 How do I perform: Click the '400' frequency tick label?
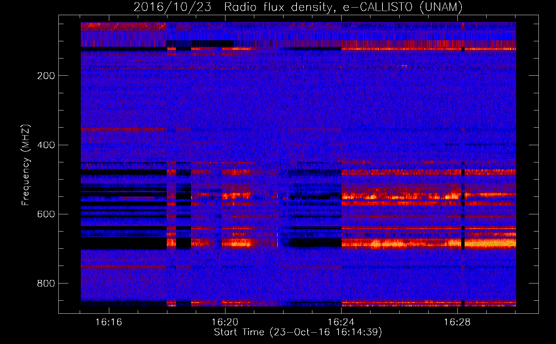pos(46,145)
